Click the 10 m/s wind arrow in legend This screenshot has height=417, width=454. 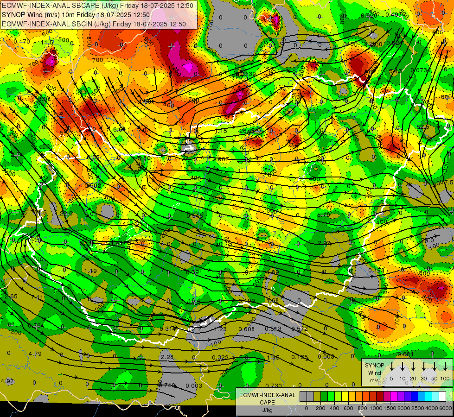pos(402,367)
